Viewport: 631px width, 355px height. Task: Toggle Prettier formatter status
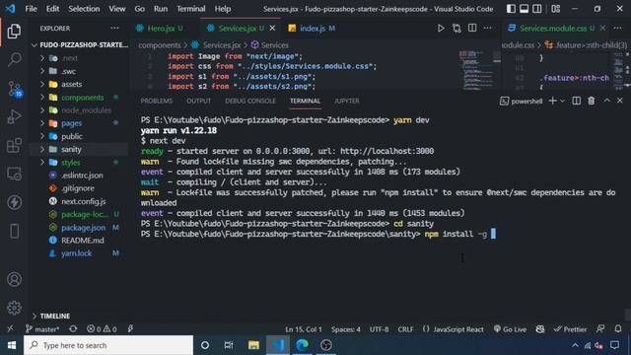point(570,329)
